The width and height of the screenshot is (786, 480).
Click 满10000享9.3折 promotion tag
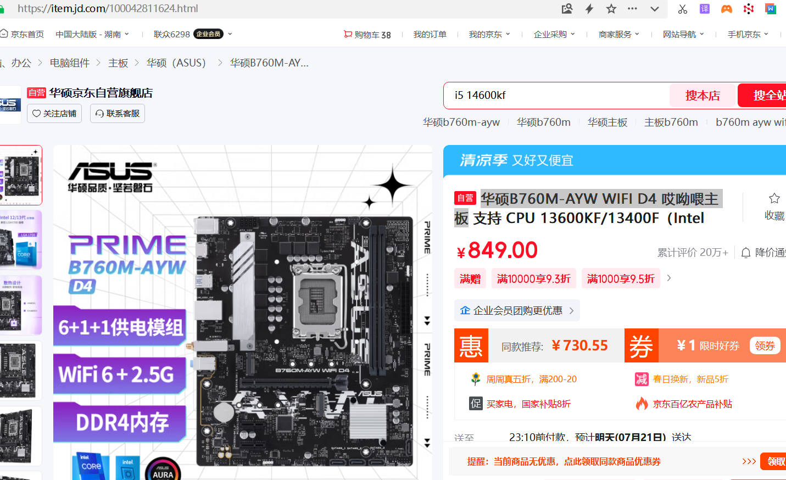coord(534,278)
